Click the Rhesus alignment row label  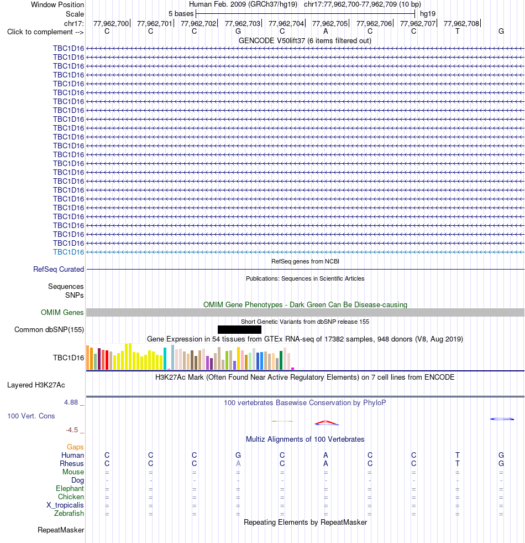[72, 463]
